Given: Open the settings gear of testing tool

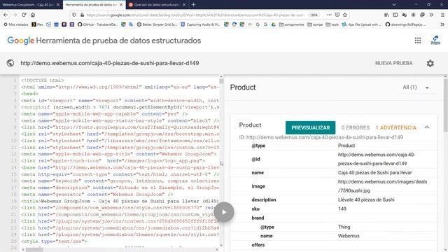Looking at the screenshot, I should click(x=430, y=63).
